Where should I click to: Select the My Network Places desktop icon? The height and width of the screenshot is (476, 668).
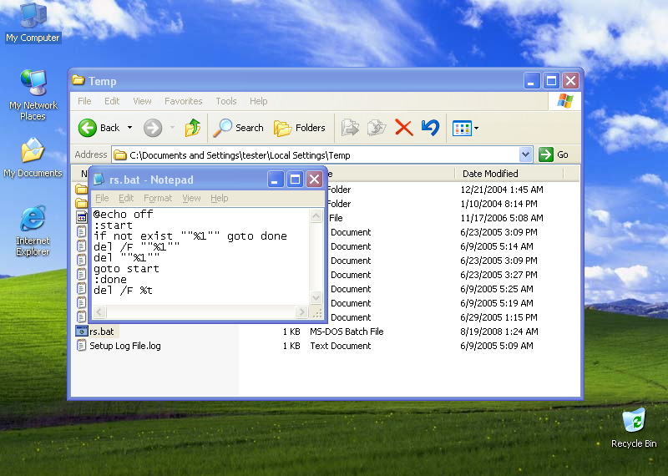(x=33, y=95)
